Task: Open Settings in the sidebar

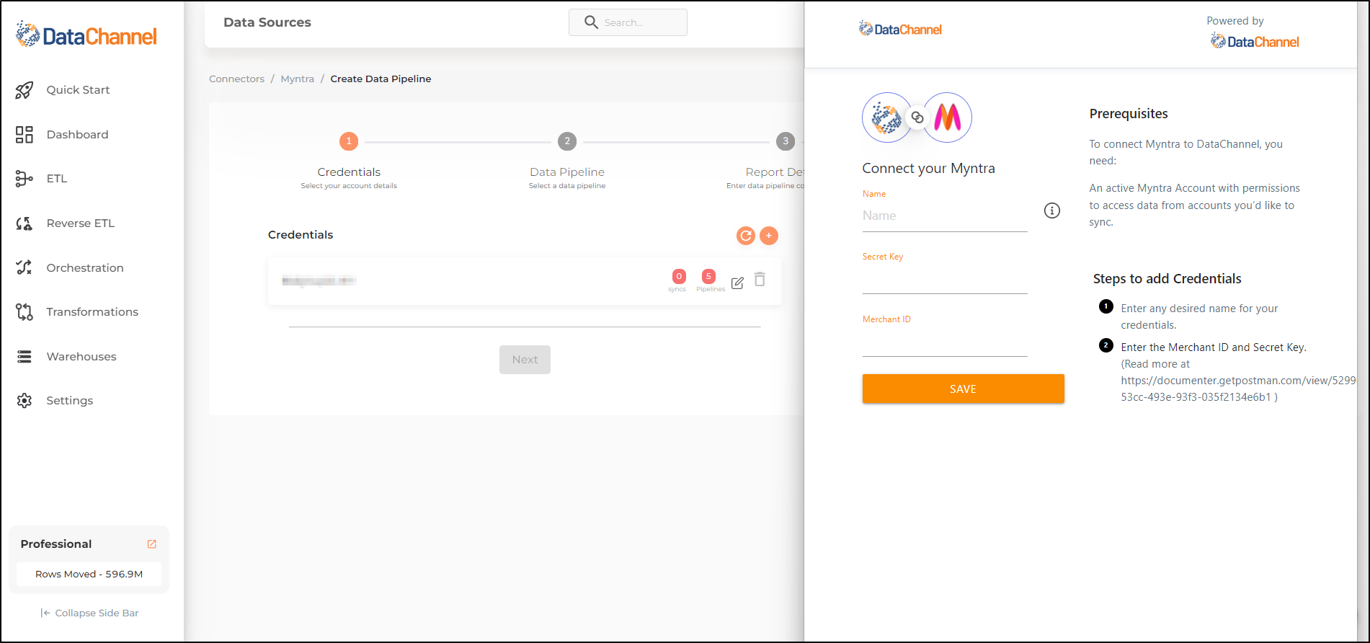Action: (69, 401)
